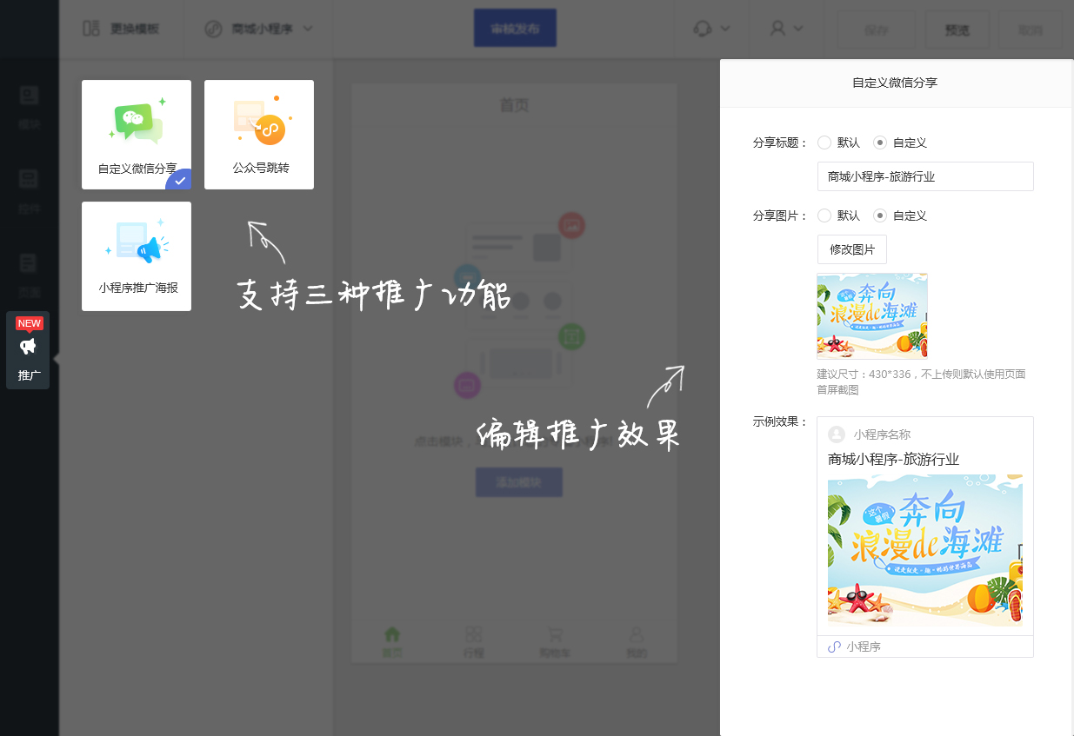Image resolution: width=1074 pixels, height=736 pixels.
Task: Click the 自定义微信分享 panel header
Action: click(x=896, y=83)
